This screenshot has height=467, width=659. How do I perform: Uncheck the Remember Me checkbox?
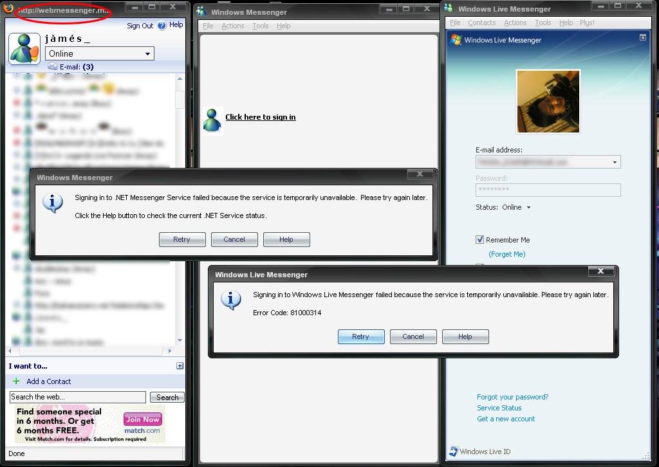click(479, 240)
